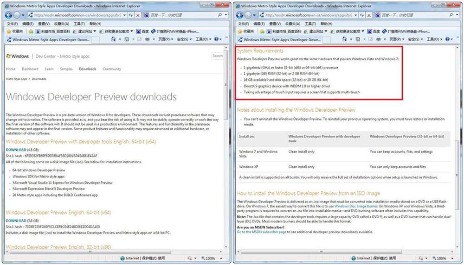Open the Windows Disc Image Burner link
The width and height of the screenshot is (464, 265).
click(x=355, y=206)
